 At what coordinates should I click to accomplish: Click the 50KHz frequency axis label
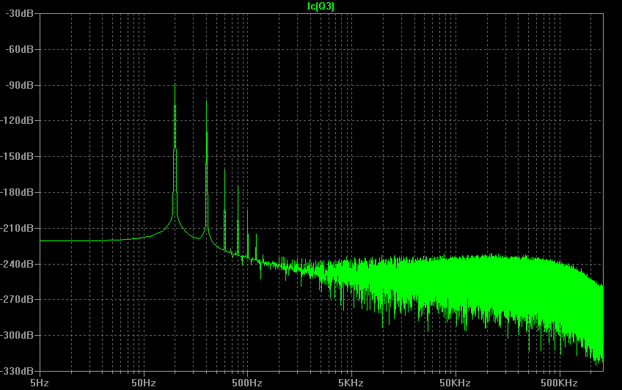click(x=455, y=383)
